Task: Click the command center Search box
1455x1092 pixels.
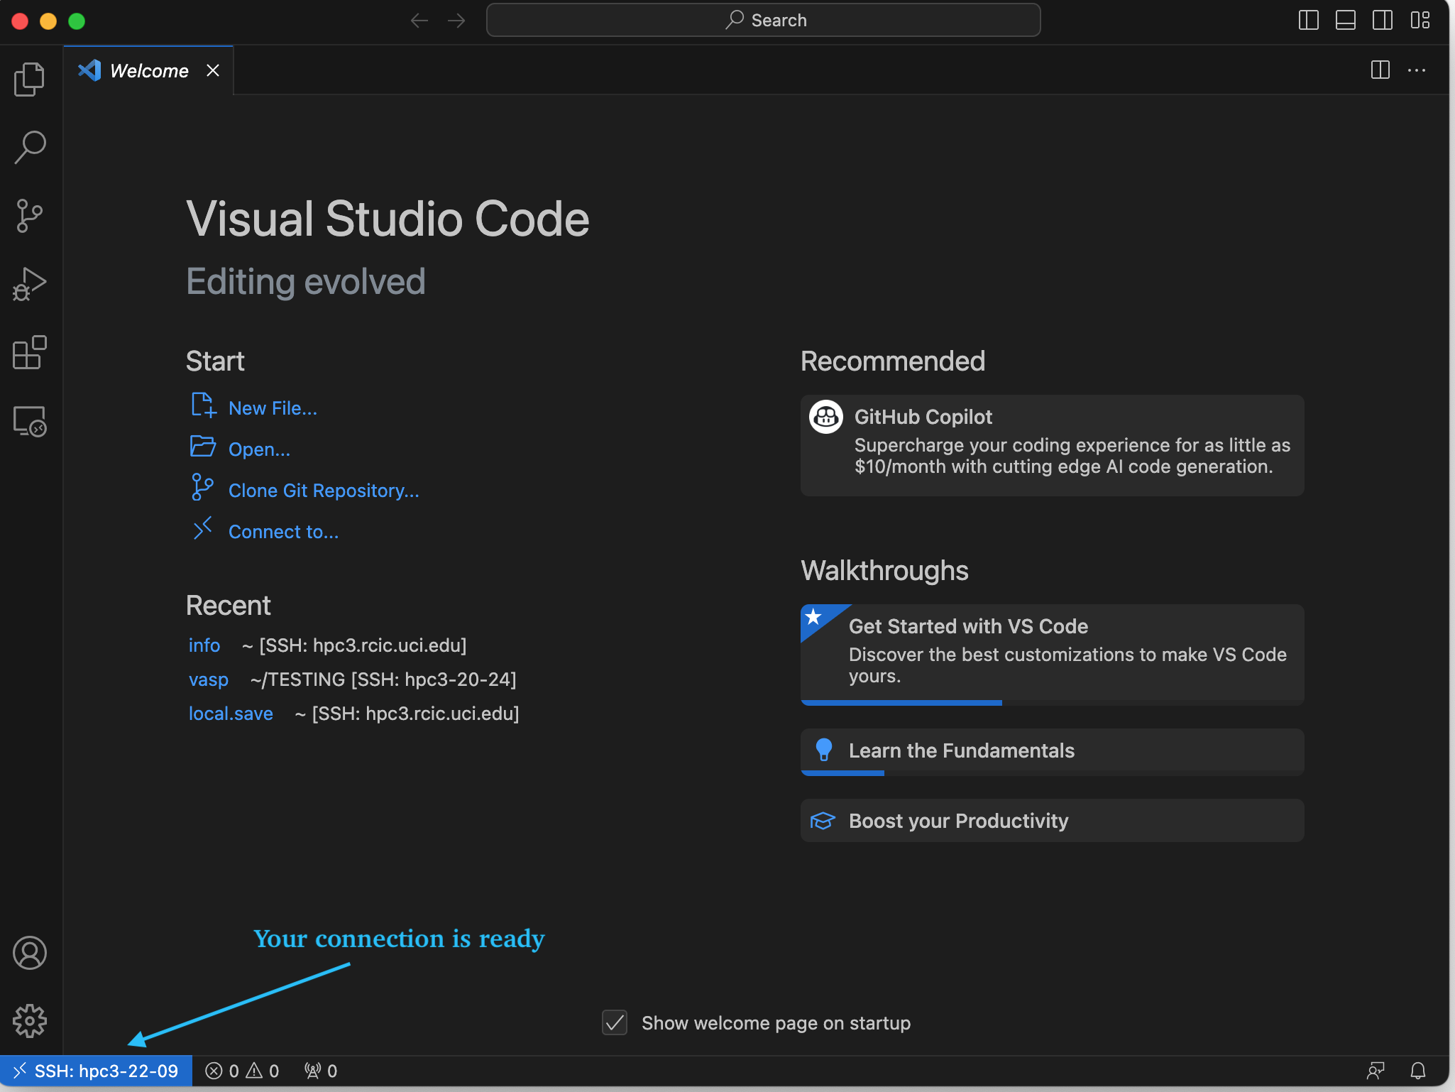Action: tap(763, 20)
